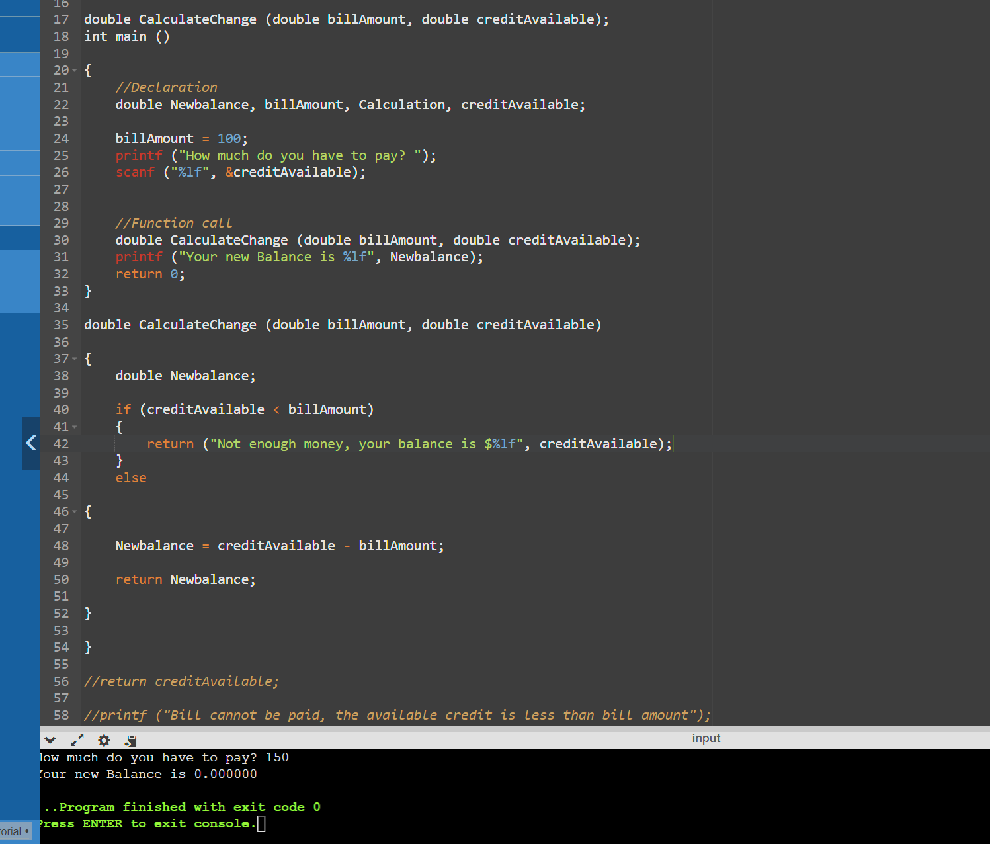The image size is (990, 844).
Task: Copy console output with the clipboard icon
Action: [x=130, y=740]
